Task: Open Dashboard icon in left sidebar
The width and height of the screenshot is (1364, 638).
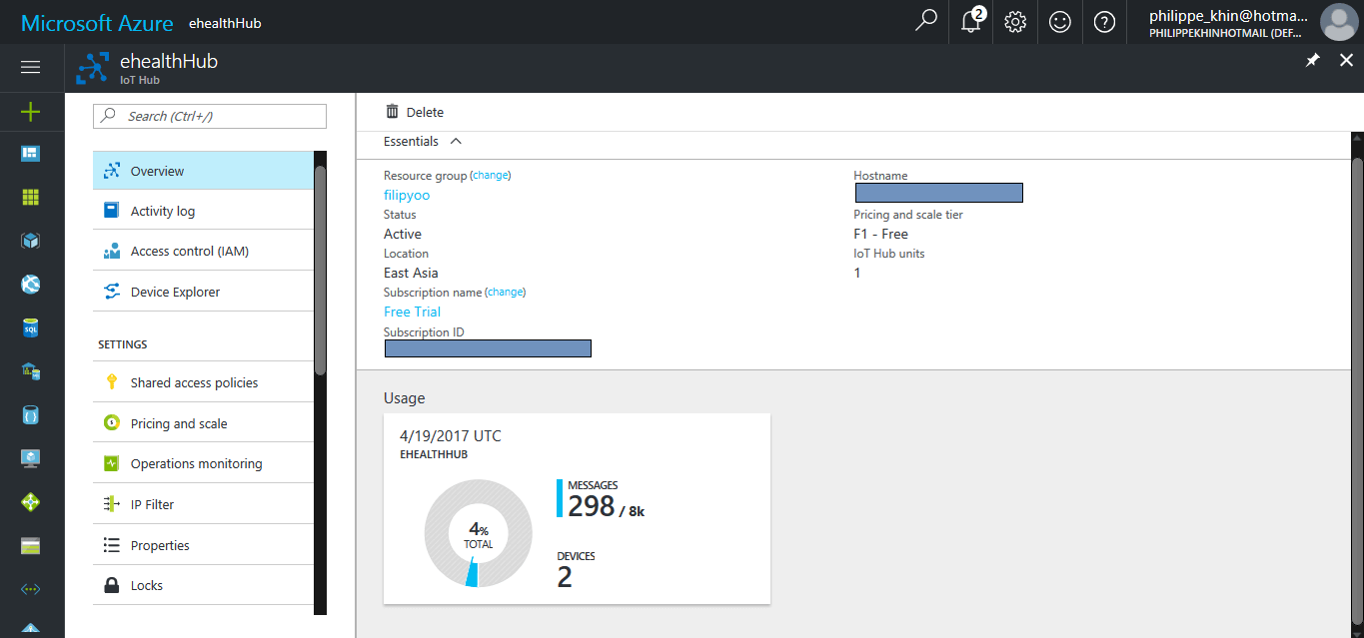Action: 30,154
